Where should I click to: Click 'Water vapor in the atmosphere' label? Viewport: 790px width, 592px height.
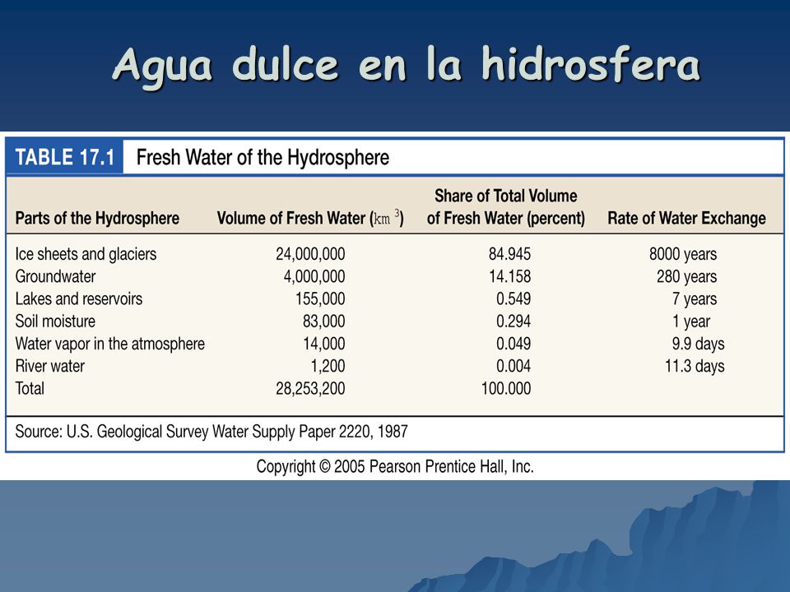tap(109, 344)
